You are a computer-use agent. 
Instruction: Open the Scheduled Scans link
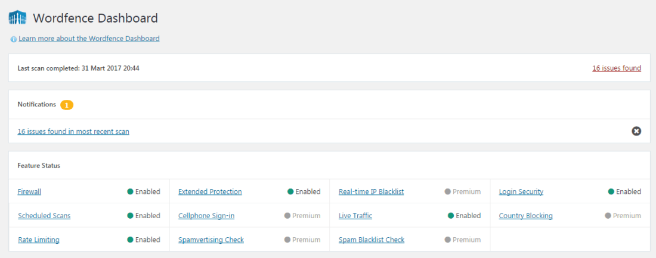[44, 216]
